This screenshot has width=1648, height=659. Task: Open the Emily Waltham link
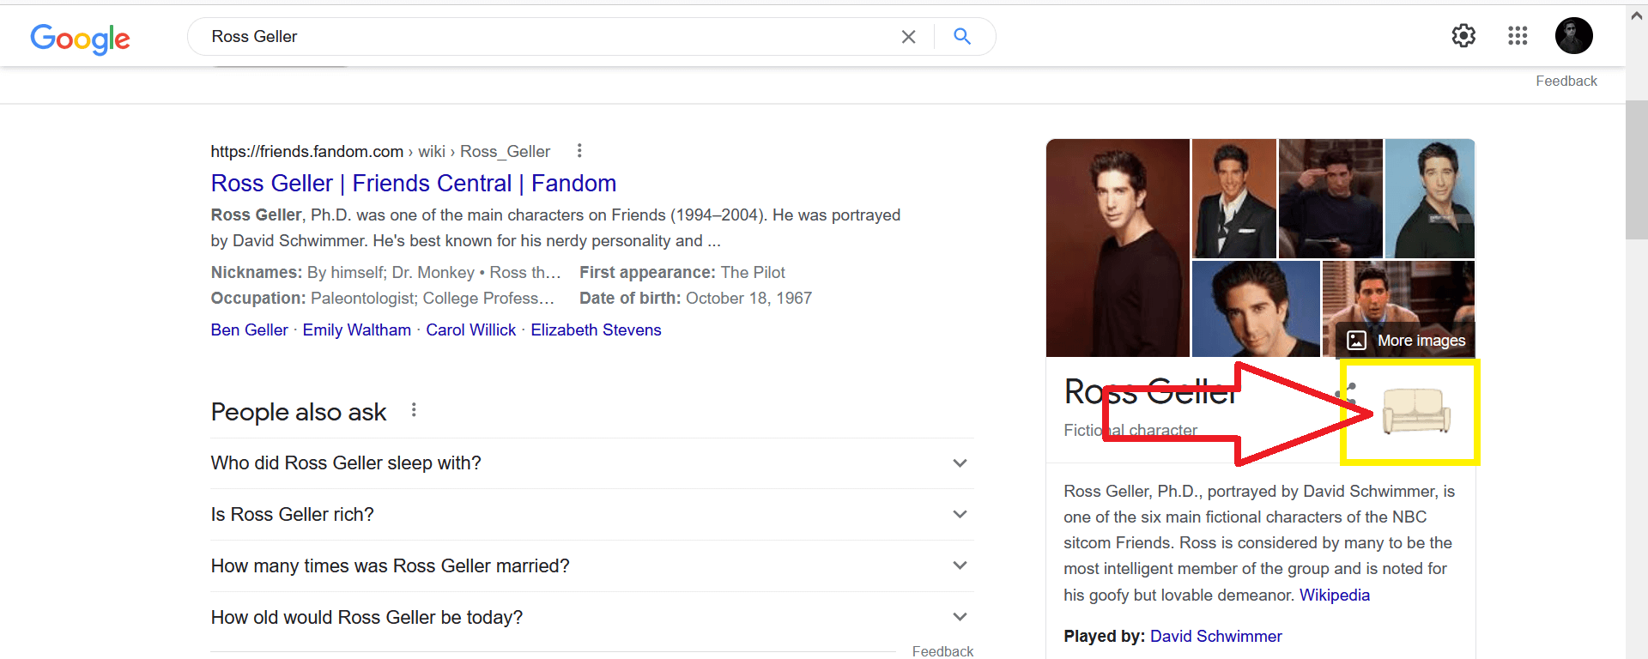[x=357, y=330]
